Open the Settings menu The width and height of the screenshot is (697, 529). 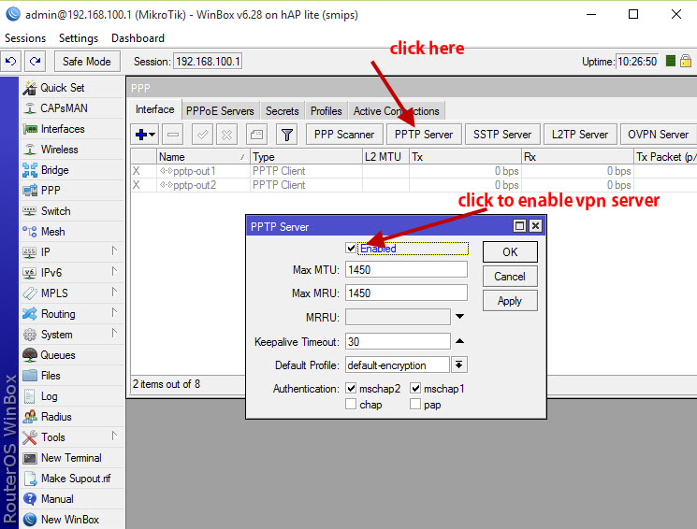pyautogui.click(x=79, y=38)
